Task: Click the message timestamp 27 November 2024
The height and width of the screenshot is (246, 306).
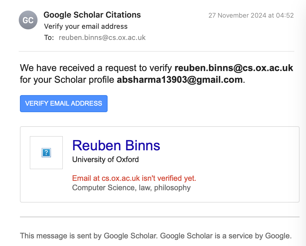Action: pyautogui.click(x=251, y=15)
